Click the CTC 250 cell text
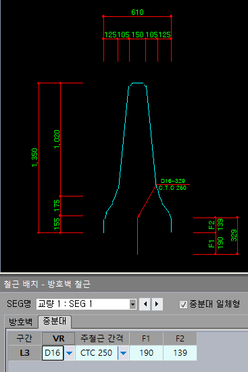Viewport: 248px width, 372px height. [x=96, y=353]
